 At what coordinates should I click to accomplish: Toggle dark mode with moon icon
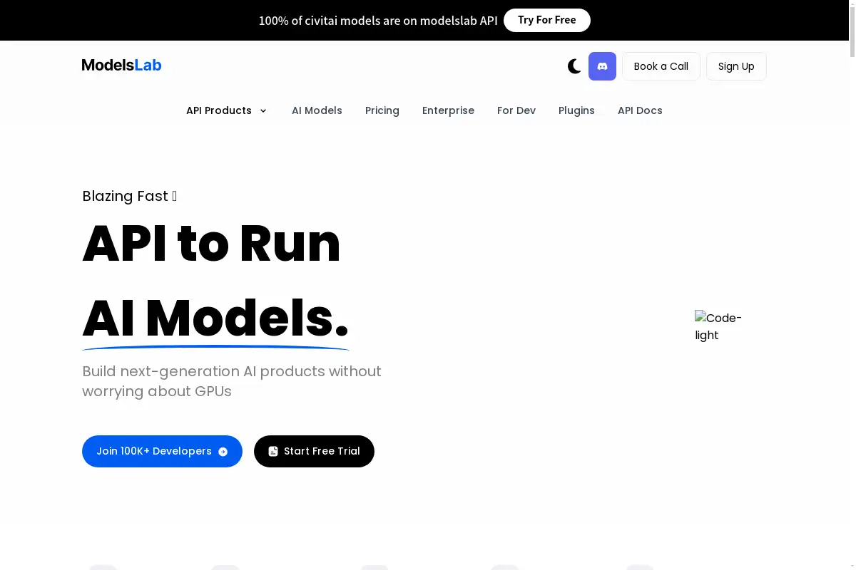click(x=574, y=66)
